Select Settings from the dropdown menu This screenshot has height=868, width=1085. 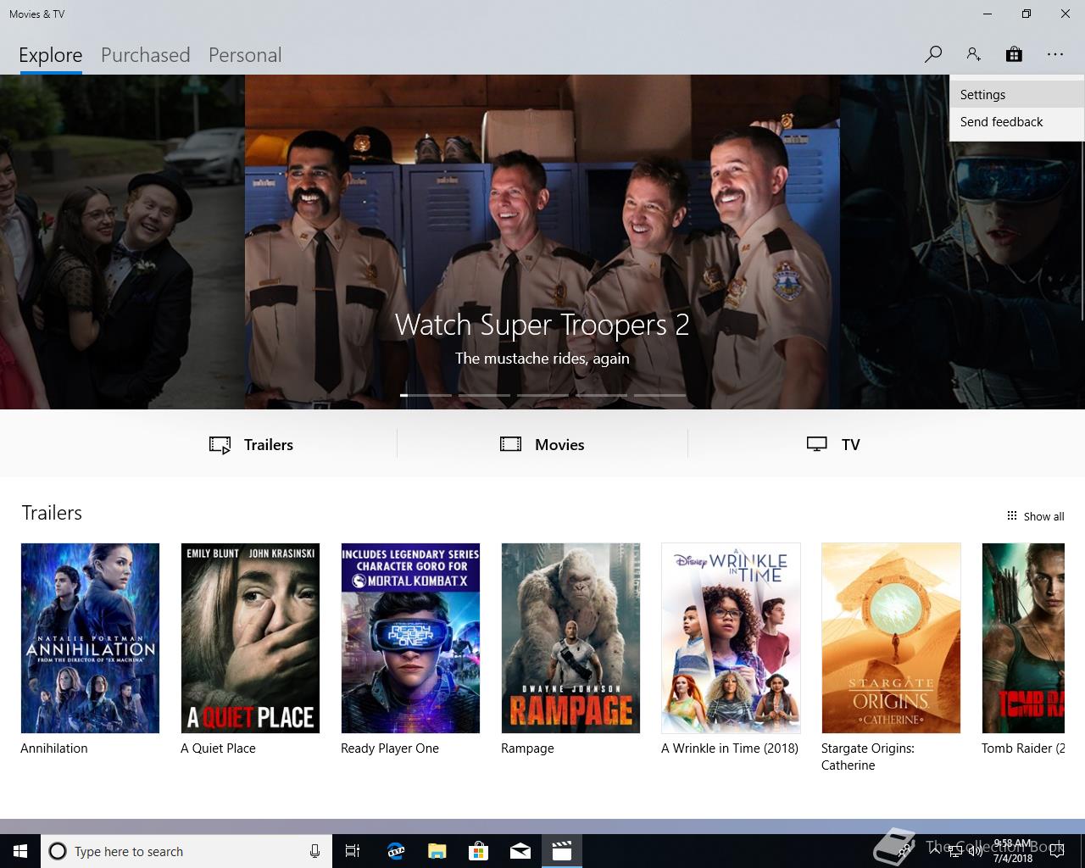tap(1016, 95)
